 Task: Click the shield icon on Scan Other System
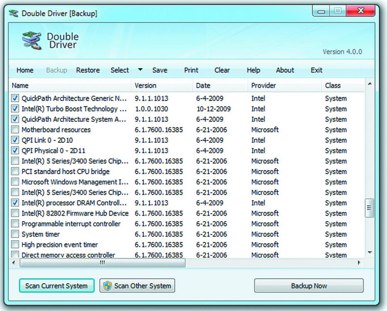click(x=107, y=286)
